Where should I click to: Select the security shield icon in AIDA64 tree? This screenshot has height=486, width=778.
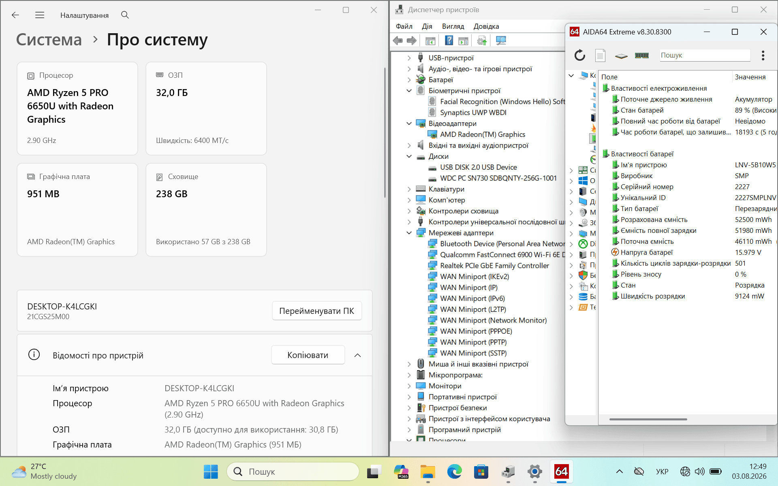(x=583, y=275)
